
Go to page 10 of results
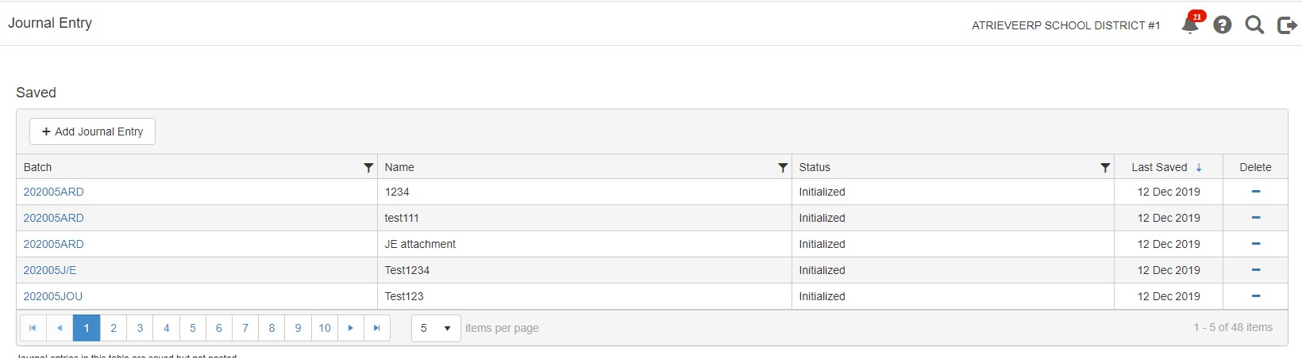tap(325, 328)
